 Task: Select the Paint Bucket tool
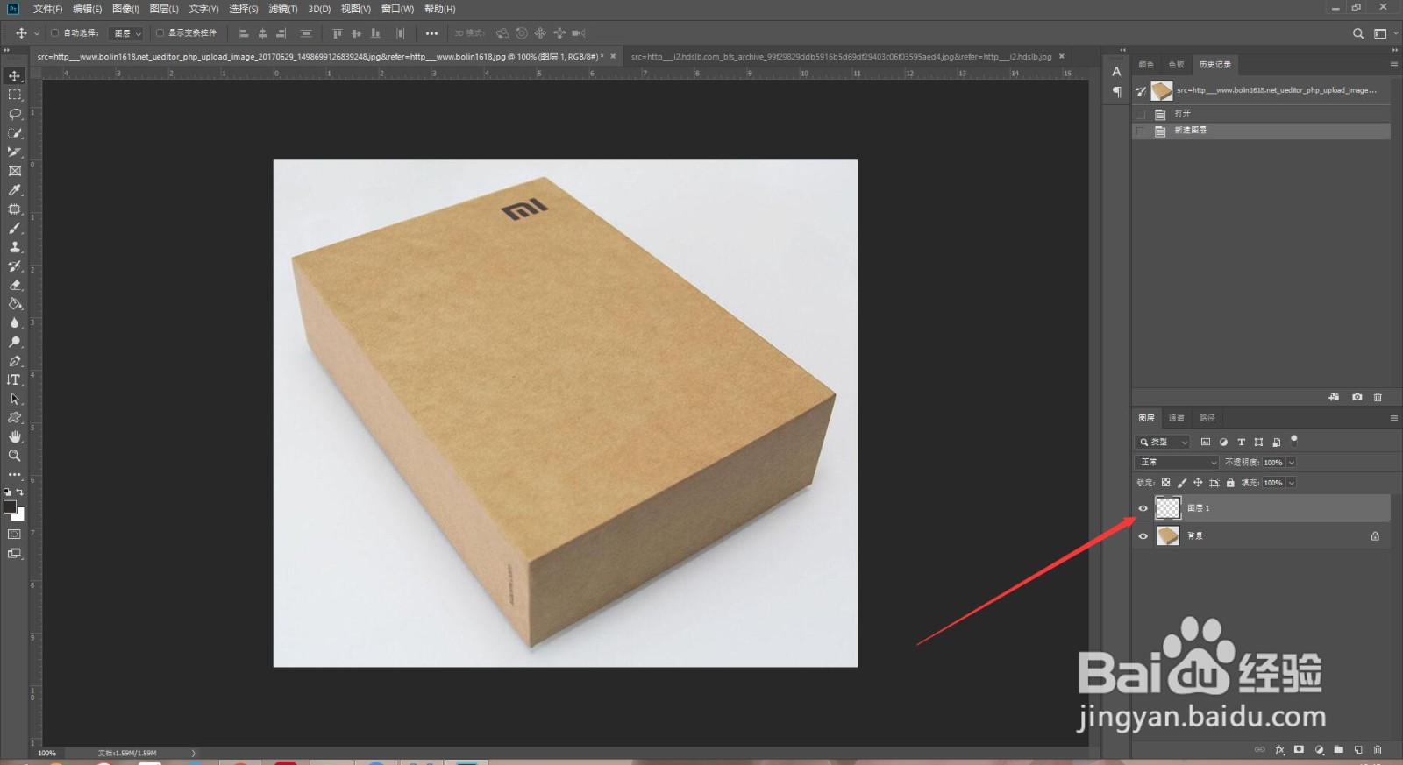(15, 304)
